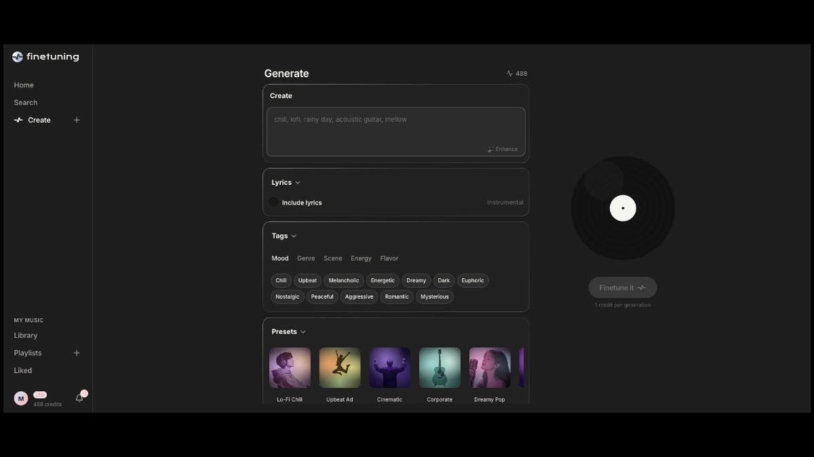Open Library in the sidebar
The image size is (814, 457).
coord(26,335)
